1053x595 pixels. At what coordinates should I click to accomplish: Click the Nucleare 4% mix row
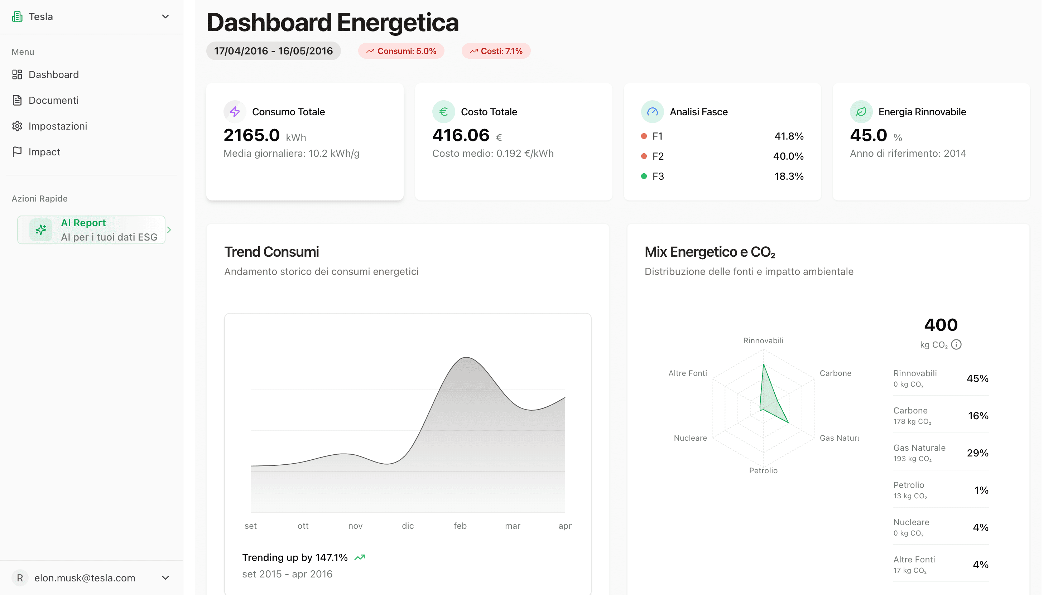941,527
